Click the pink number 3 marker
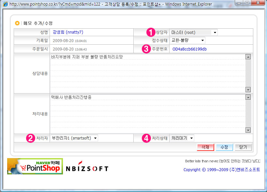The height and width of the screenshot is (192, 267). point(146,49)
